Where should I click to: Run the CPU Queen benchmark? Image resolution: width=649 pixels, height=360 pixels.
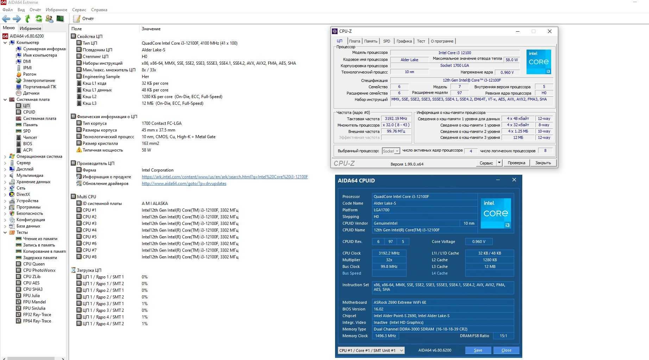coord(34,264)
